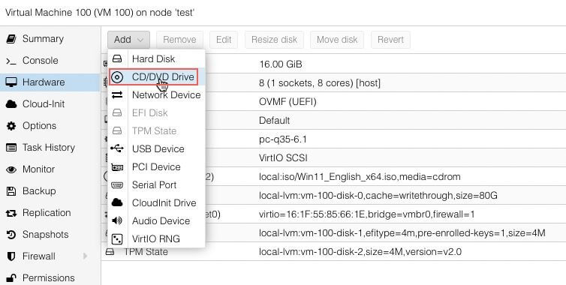The width and height of the screenshot is (566, 285).
Task: Go to the Snapshots section
Action: click(45, 235)
